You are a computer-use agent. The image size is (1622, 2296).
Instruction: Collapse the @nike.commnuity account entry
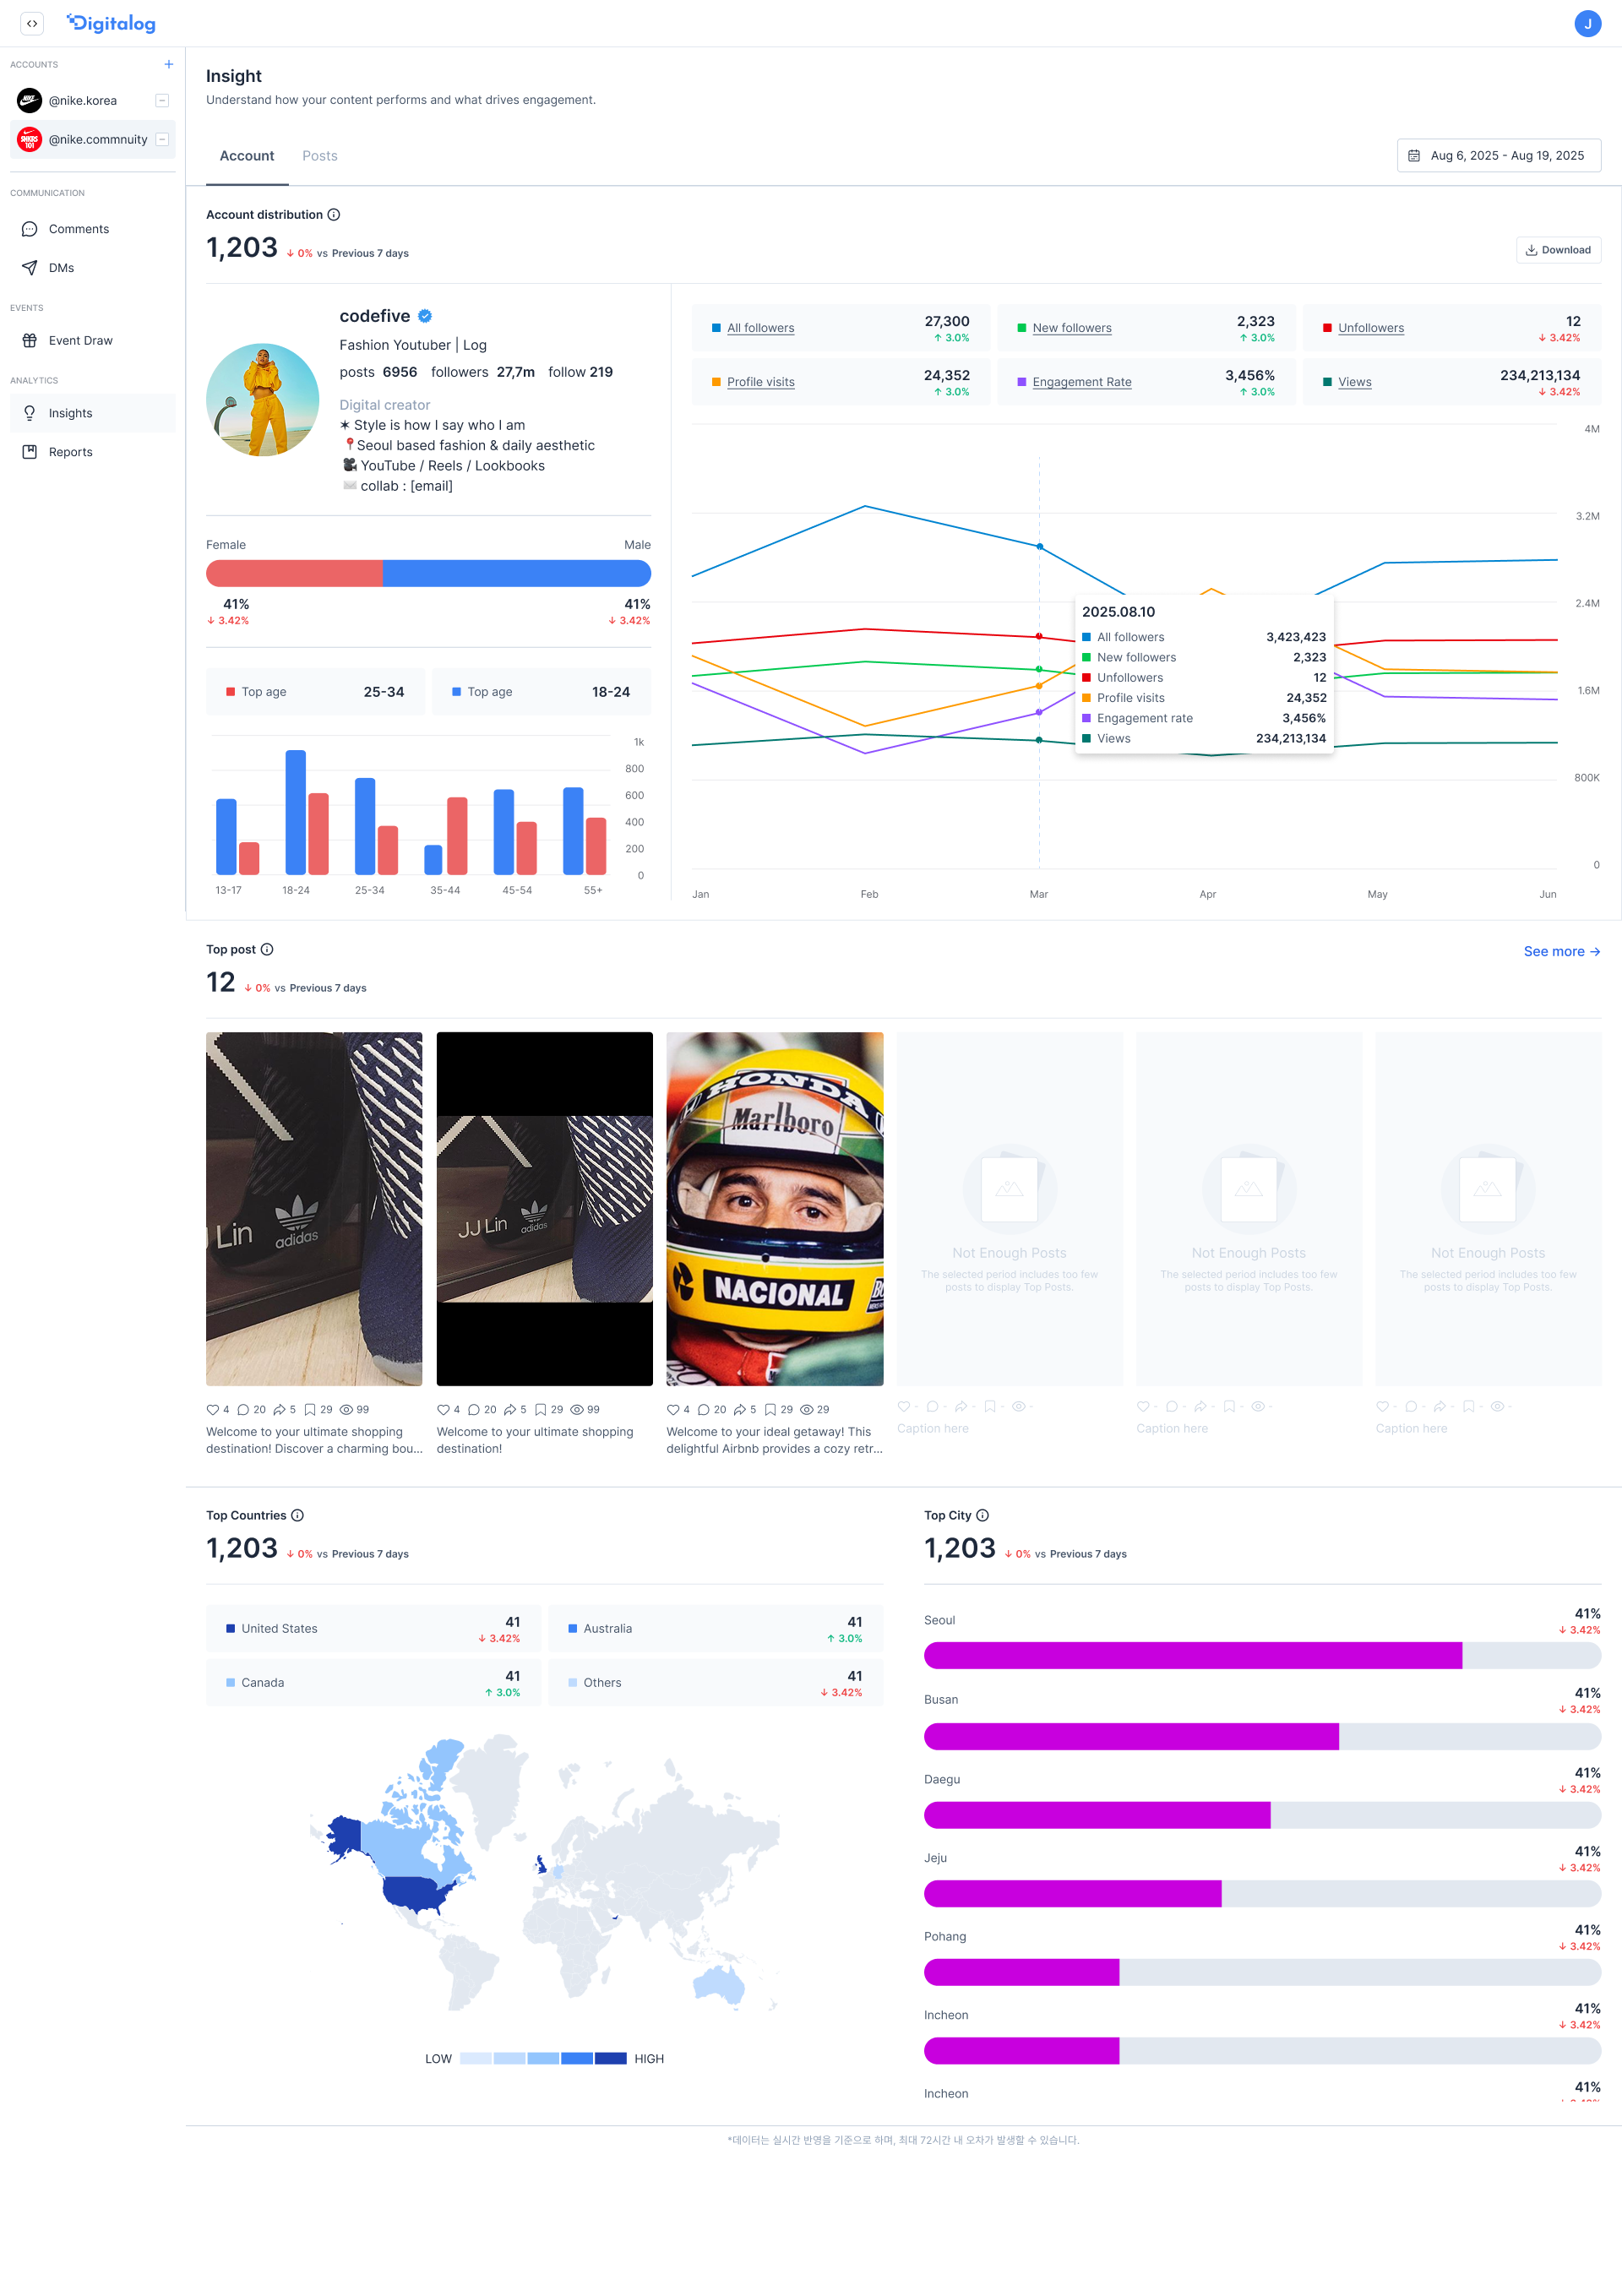pos(161,139)
